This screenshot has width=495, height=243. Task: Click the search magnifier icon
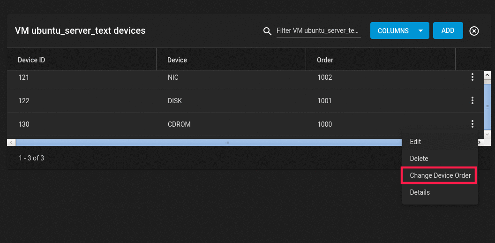coord(268,31)
